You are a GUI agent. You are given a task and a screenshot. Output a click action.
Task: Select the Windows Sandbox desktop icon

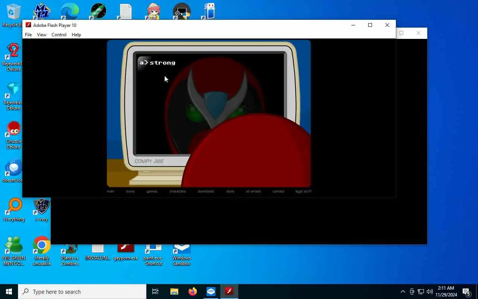point(181,255)
